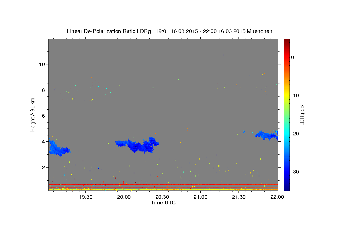Click the 'Time UTC' axis label

click(163, 203)
